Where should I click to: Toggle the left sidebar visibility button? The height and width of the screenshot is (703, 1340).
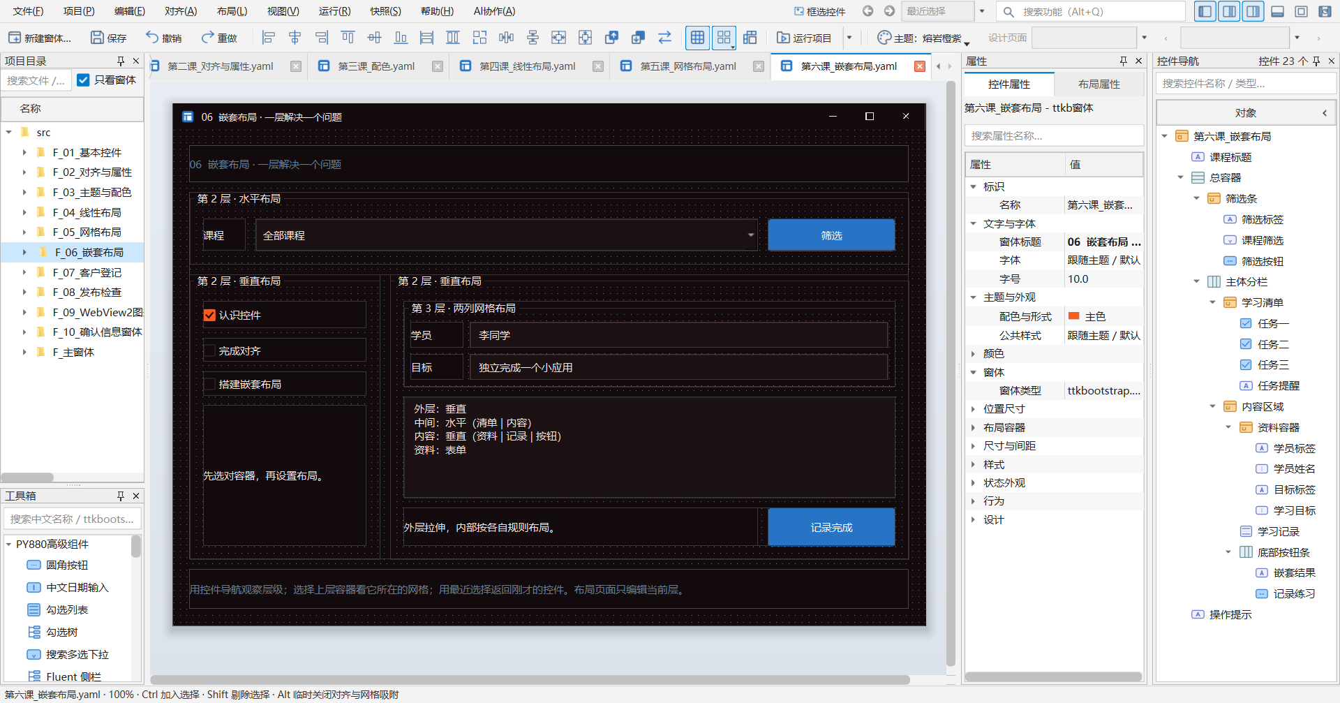tap(1205, 11)
